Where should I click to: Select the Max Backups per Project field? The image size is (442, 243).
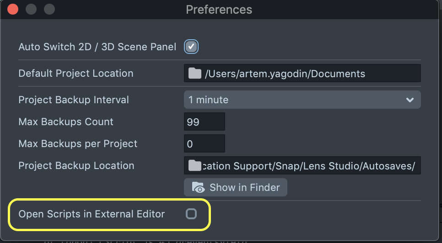(x=205, y=144)
